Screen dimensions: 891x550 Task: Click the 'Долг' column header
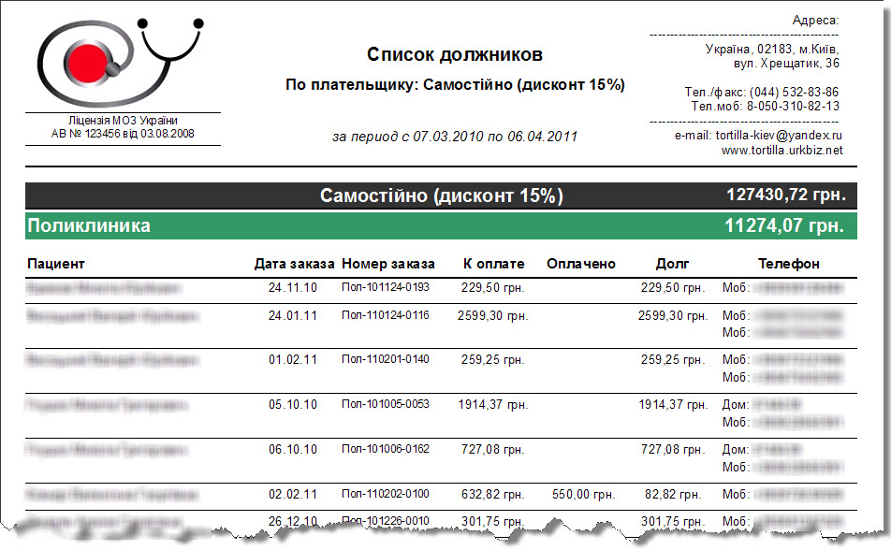[672, 264]
